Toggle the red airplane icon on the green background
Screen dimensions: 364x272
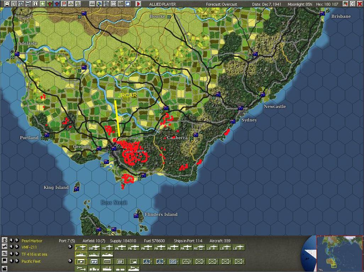49,4
